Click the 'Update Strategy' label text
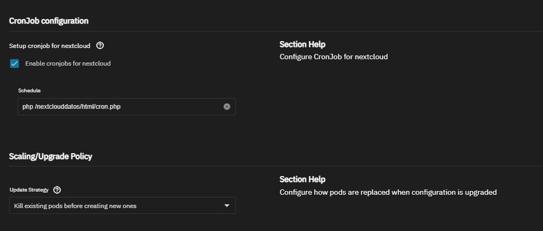This screenshot has height=231, width=543. coord(29,190)
